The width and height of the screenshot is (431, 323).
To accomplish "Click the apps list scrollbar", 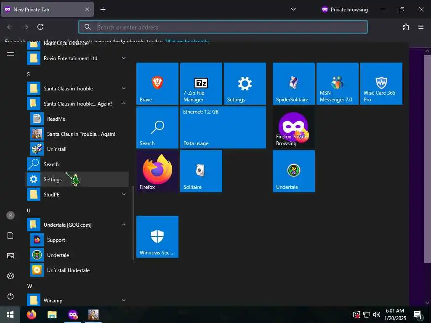I will coord(133,223).
